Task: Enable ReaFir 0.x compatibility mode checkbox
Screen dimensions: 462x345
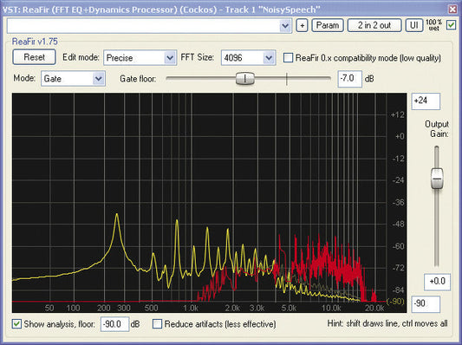Action: pos(288,57)
